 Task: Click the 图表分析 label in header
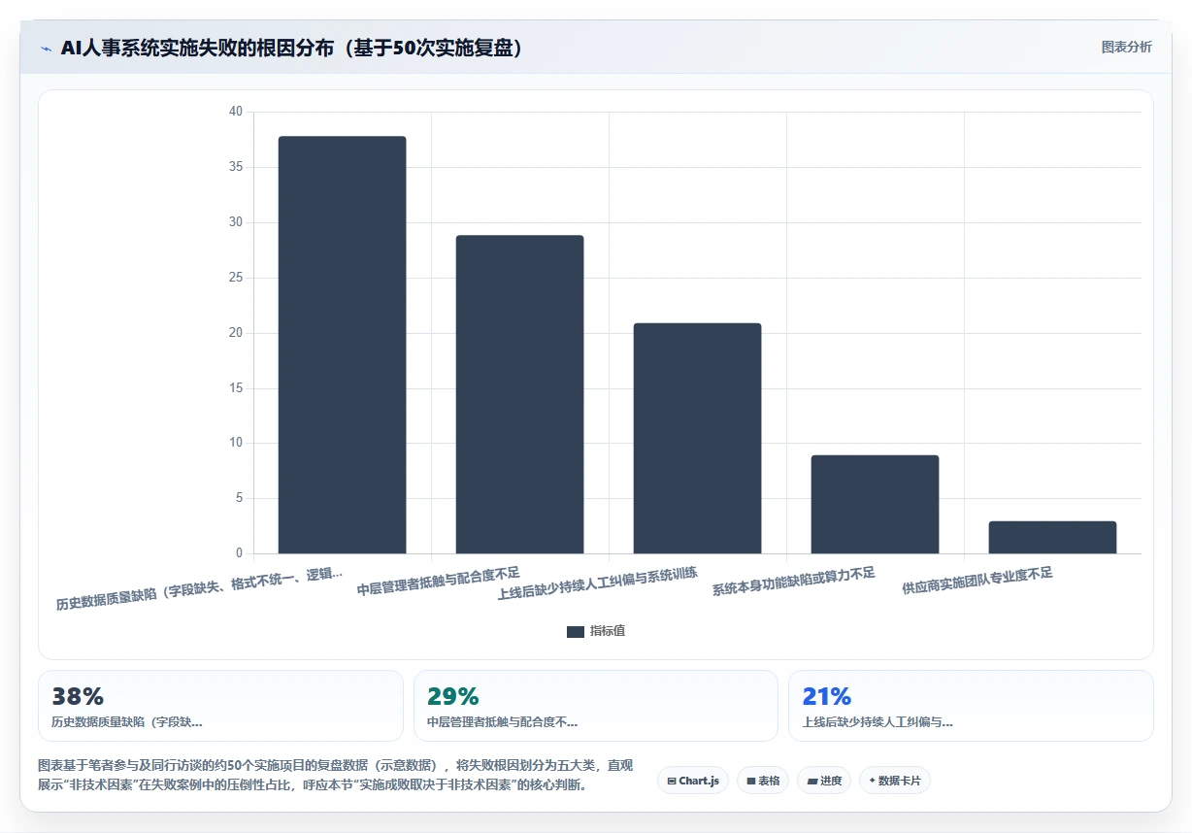click(1126, 47)
